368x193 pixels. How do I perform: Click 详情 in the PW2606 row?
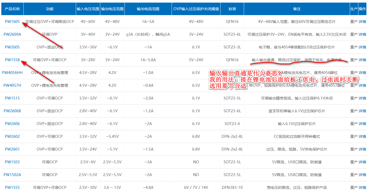[x=362, y=124]
